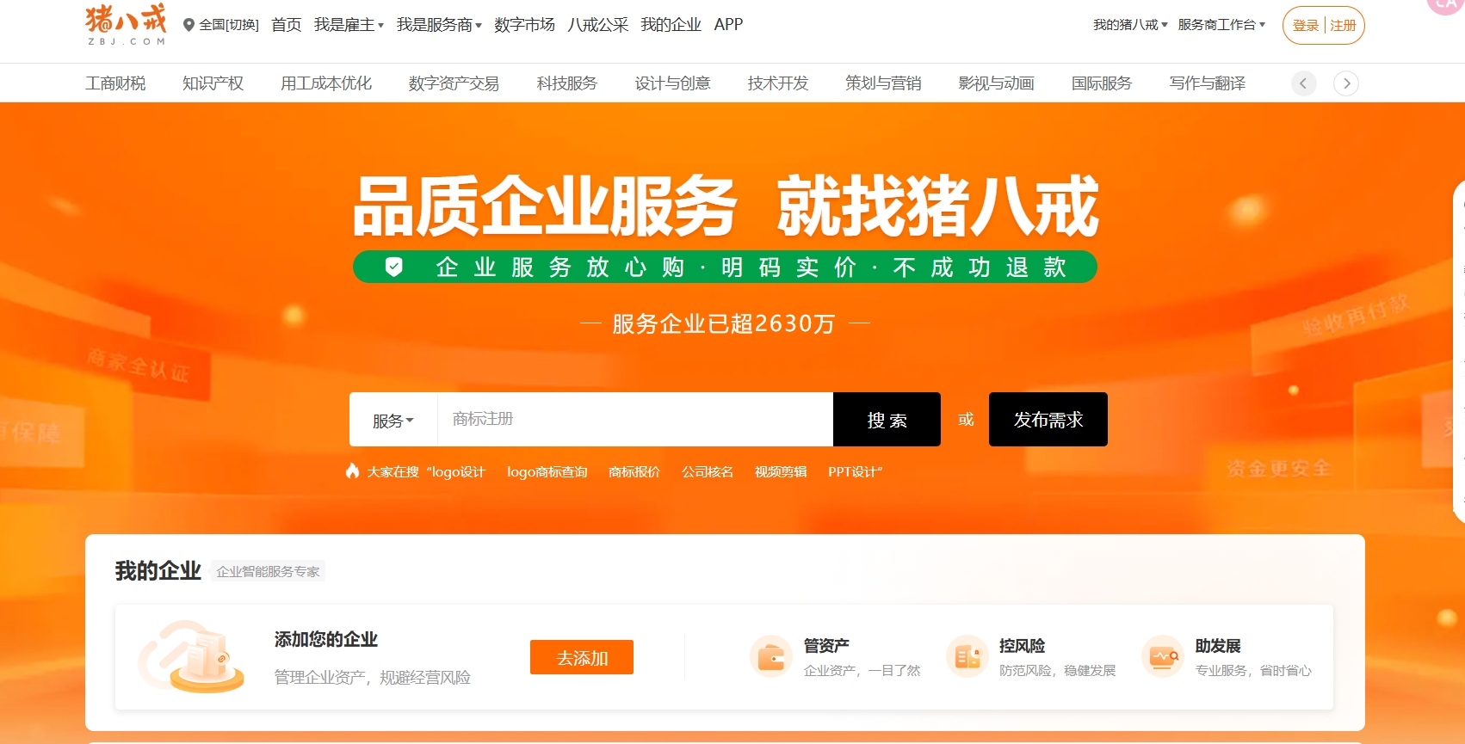
Task: Open APP link in top navigation
Action: point(728,25)
